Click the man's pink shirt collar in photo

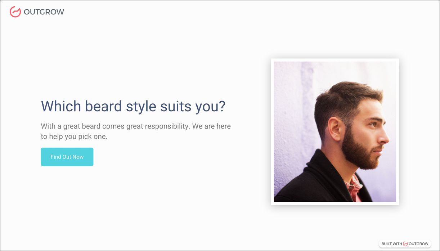[x=354, y=187]
